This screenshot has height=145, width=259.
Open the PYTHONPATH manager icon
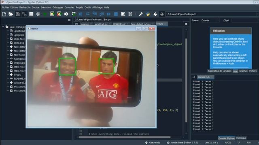(x=148, y=14)
